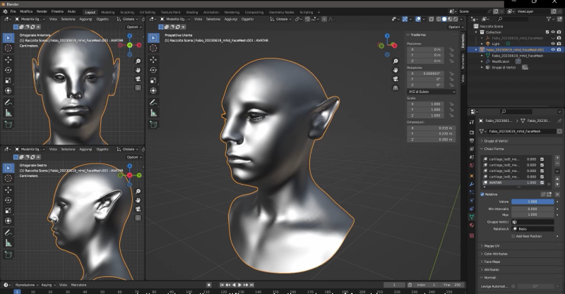565x294 pixels.
Task: Select the Move tool in front orthographic view
Action: tap(8, 60)
